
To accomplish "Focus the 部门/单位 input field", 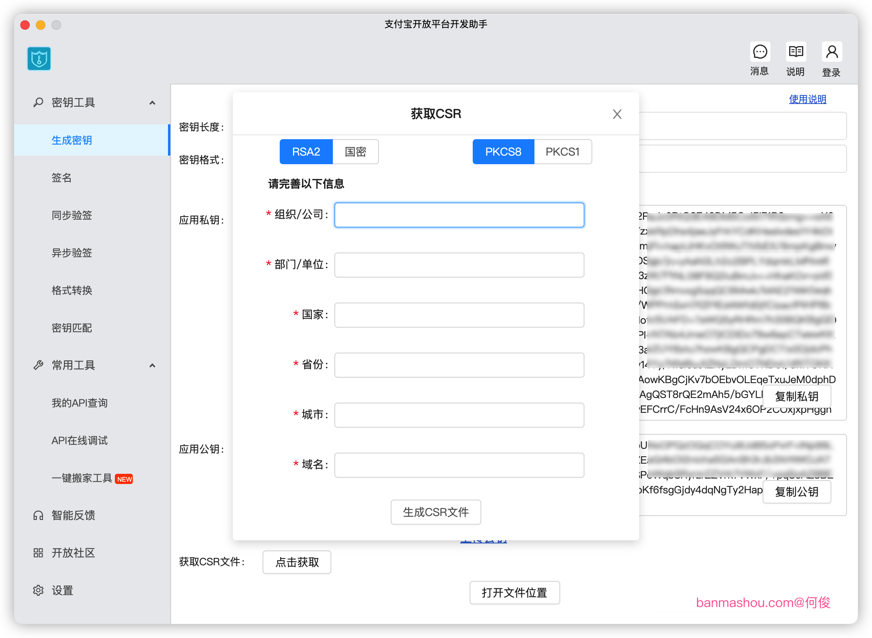I will (459, 265).
